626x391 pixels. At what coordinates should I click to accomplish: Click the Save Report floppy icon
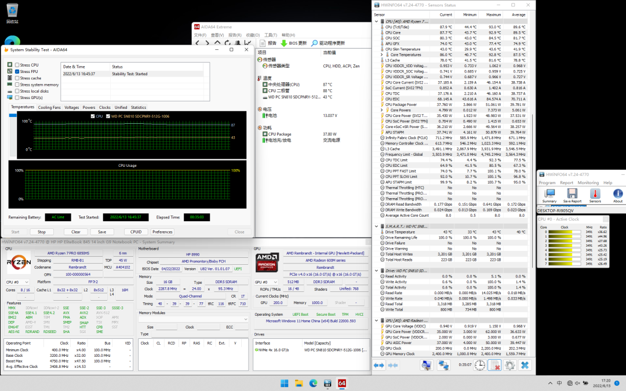[x=572, y=194]
